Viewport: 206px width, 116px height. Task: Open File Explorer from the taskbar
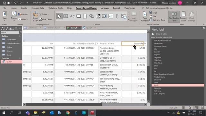point(35,113)
